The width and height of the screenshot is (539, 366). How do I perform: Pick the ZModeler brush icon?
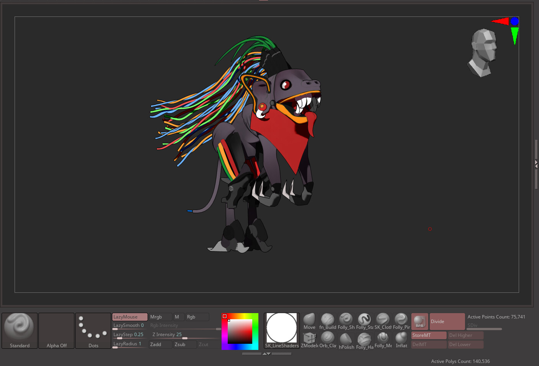coord(309,339)
